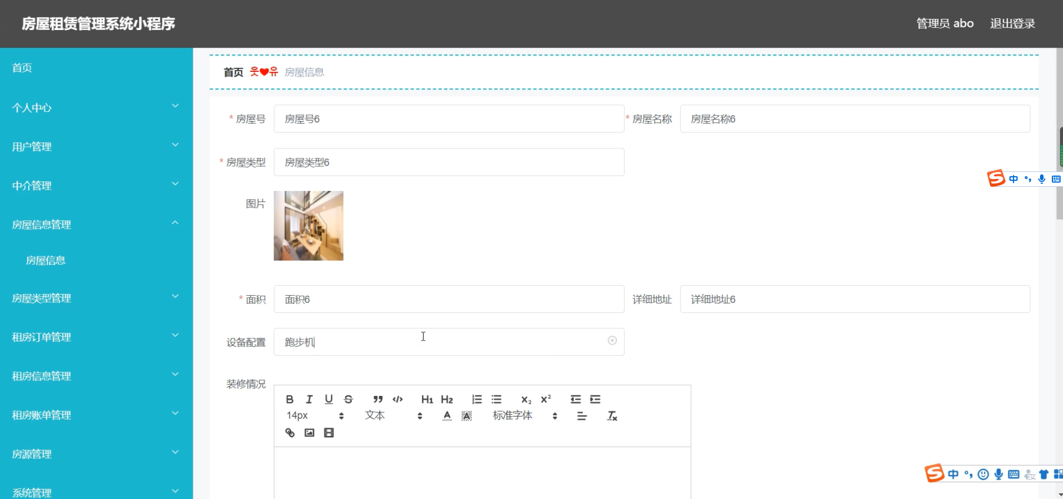Collapse the 房屋信息管理 menu chevron
The image size is (1063, 499).
click(175, 223)
